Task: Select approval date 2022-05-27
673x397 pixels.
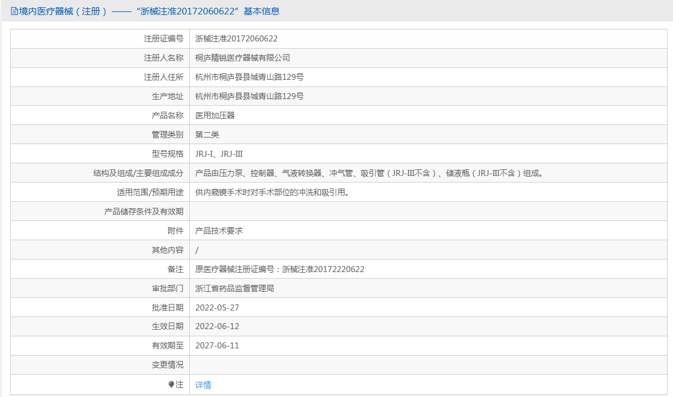Action: click(x=217, y=308)
